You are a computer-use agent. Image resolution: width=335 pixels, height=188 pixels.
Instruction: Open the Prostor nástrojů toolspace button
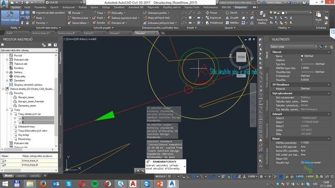[x=10, y=17]
